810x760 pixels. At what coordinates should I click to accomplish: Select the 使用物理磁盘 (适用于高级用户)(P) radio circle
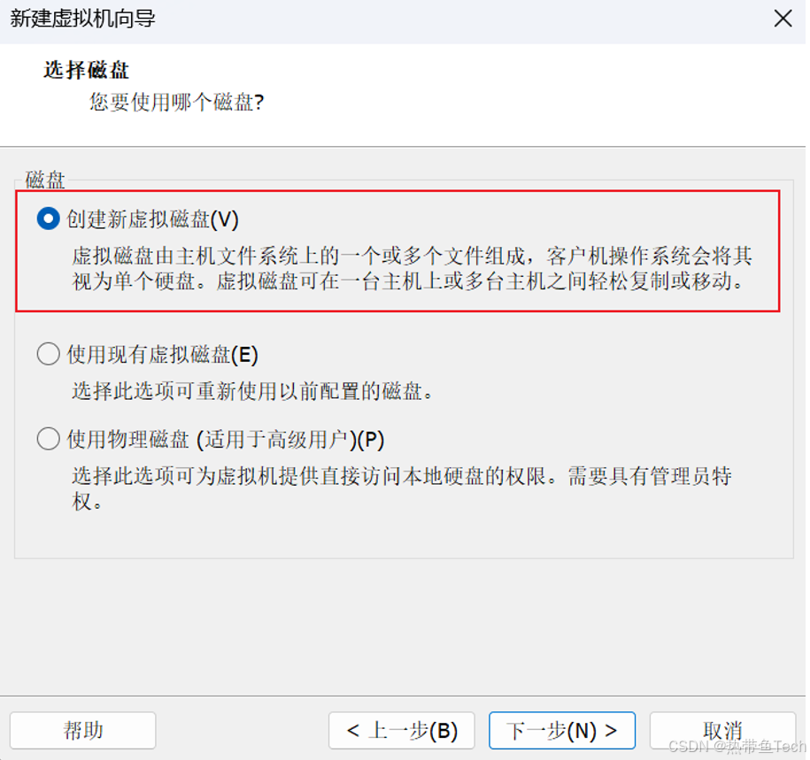click(x=49, y=439)
